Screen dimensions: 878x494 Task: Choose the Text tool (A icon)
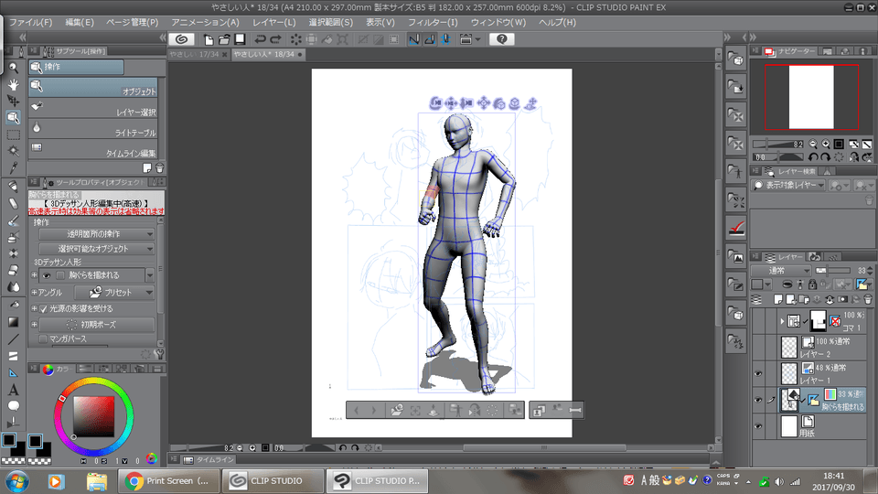(x=13, y=390)
